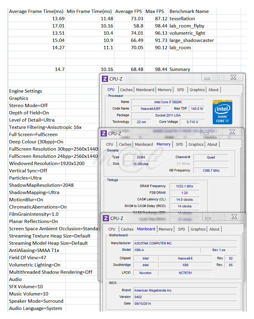Select the cell Texture Filtering=Anisotropic 16x
This screenshot has width=254, height=319.
(x=45, y=127)
